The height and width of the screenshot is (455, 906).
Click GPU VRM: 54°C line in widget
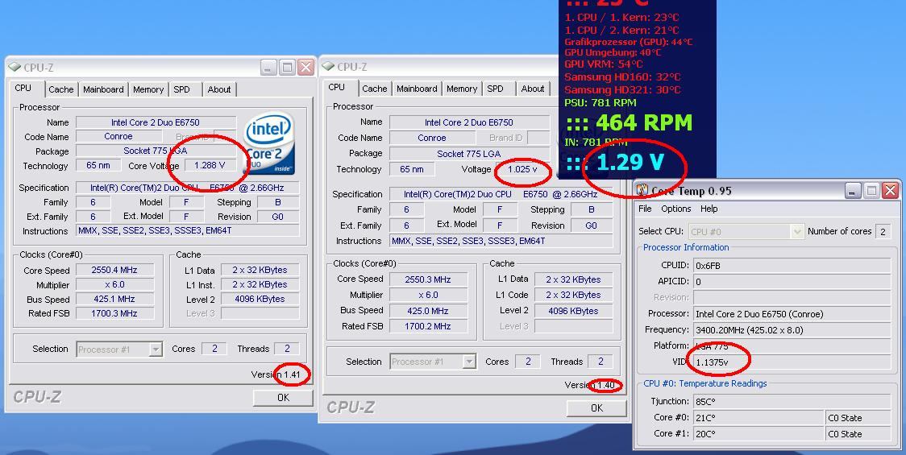point(604,64)
